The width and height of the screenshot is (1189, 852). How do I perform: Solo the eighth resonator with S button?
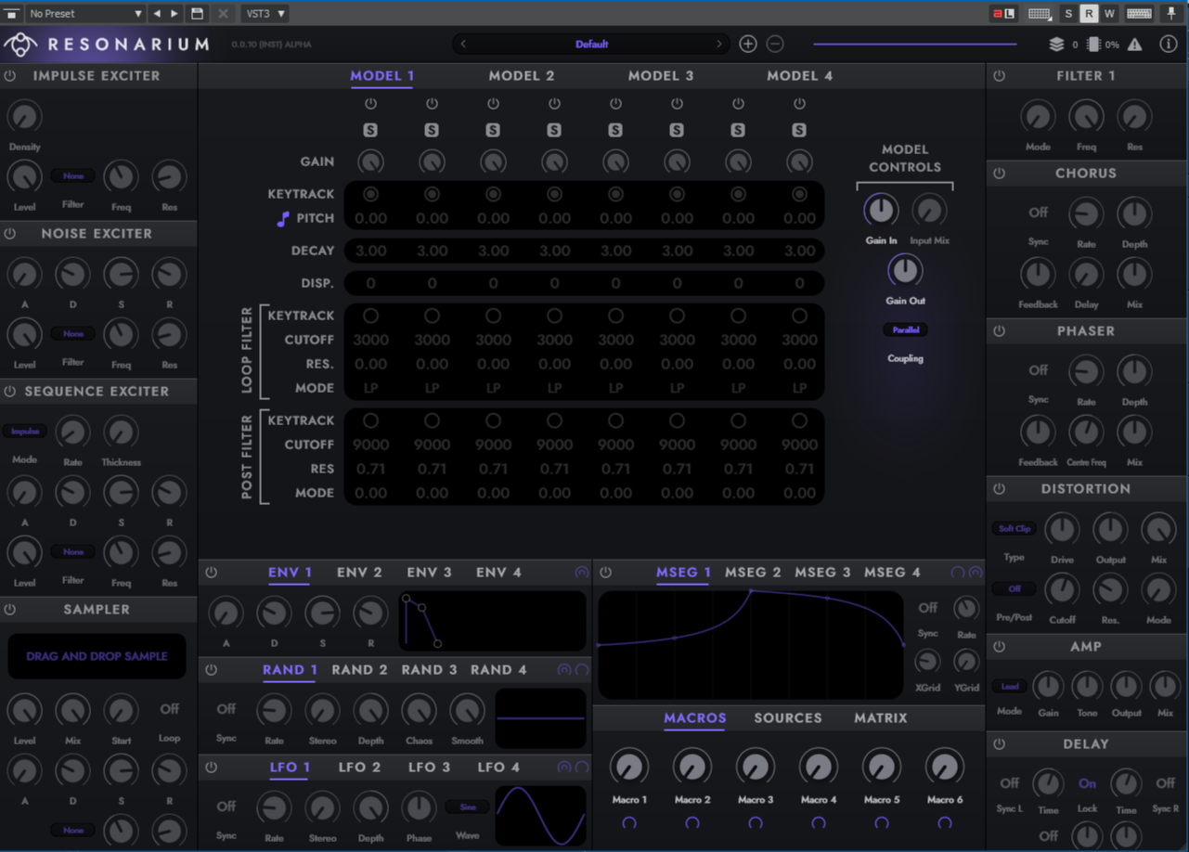click(x=799, y=131)
